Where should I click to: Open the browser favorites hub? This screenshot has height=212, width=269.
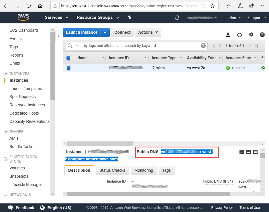click(x=229, y=6)
